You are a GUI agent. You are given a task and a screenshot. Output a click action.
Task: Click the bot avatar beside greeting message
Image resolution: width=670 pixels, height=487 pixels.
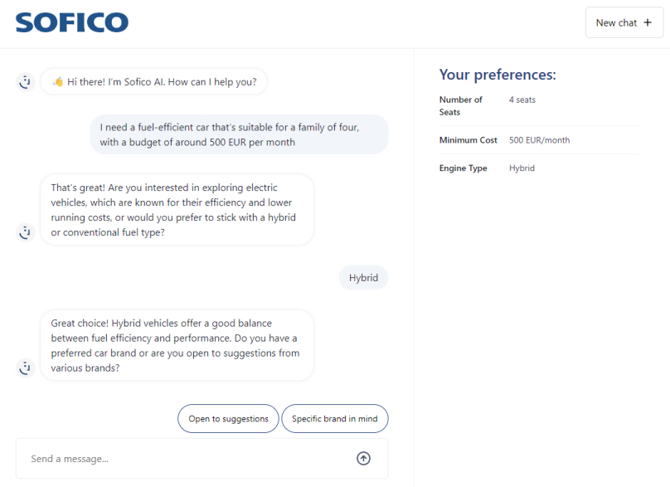tap(25, 81)
